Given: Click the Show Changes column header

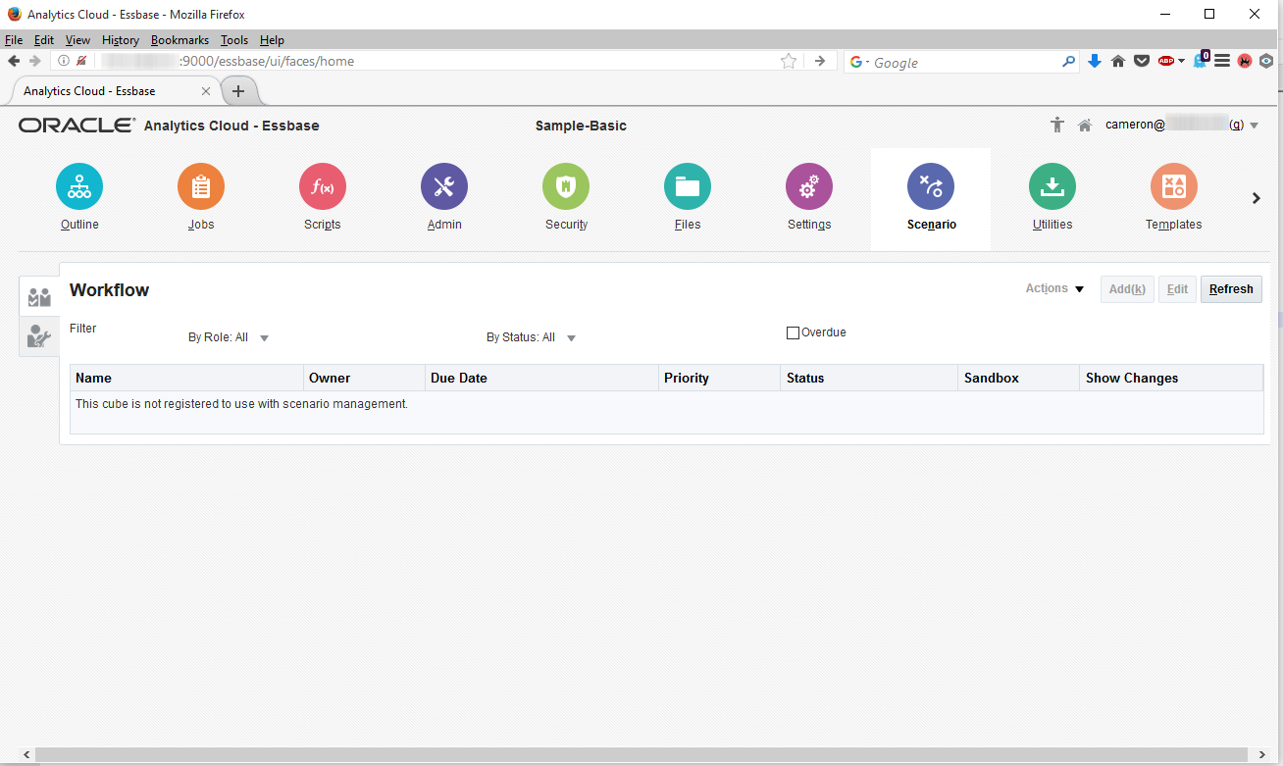Looking at the screenshot, I should pyautogui.click(x=1172, y=378).
